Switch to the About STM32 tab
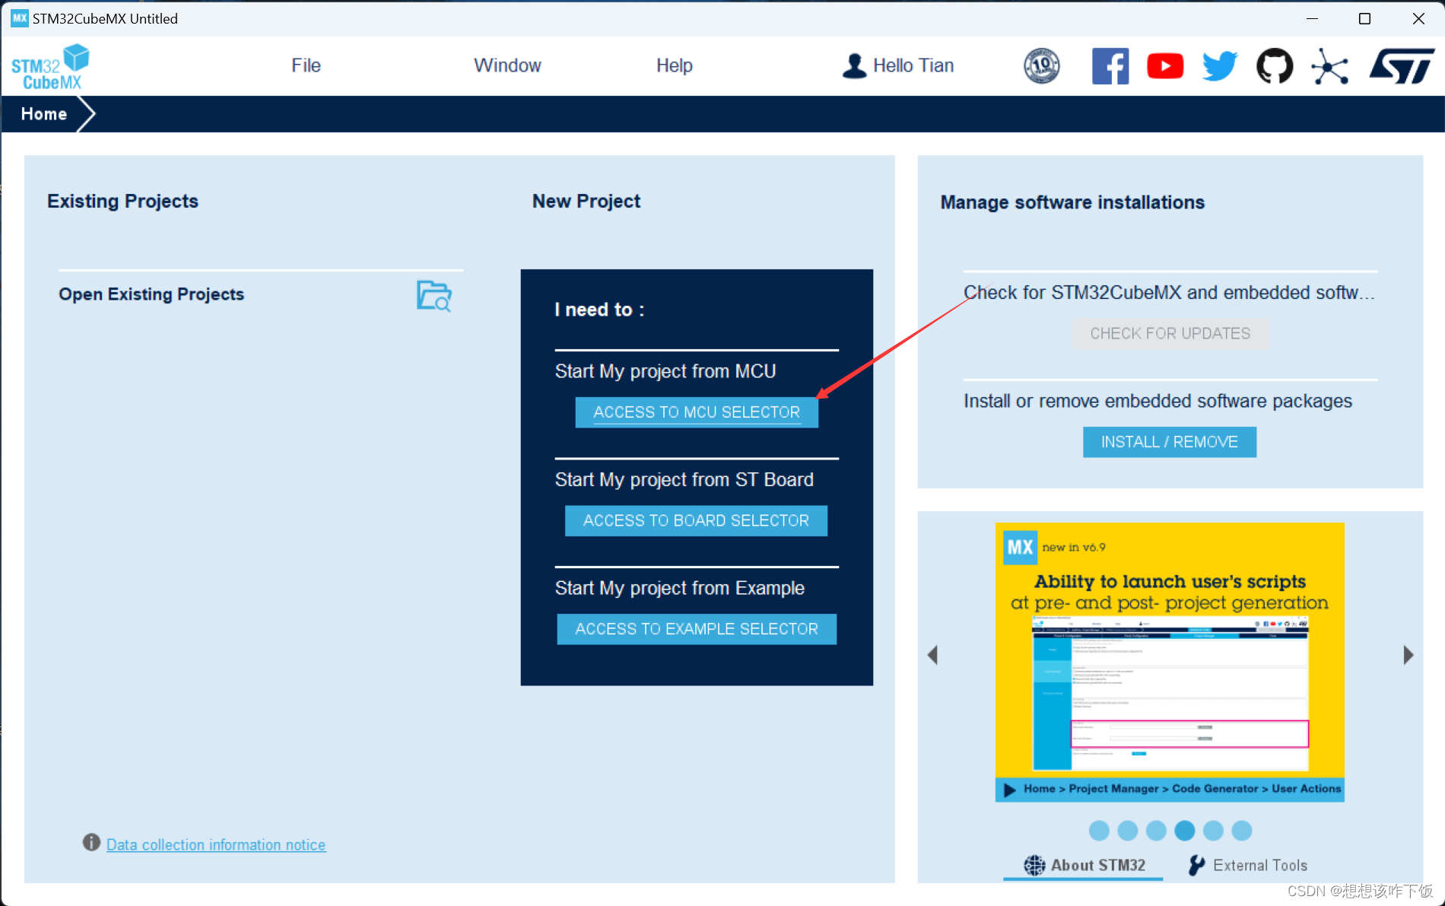 point(1084,866)
